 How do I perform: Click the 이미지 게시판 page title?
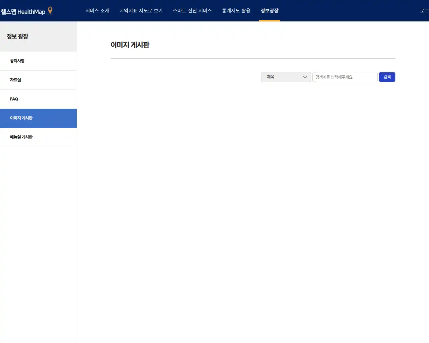click(x=130, y=45)
